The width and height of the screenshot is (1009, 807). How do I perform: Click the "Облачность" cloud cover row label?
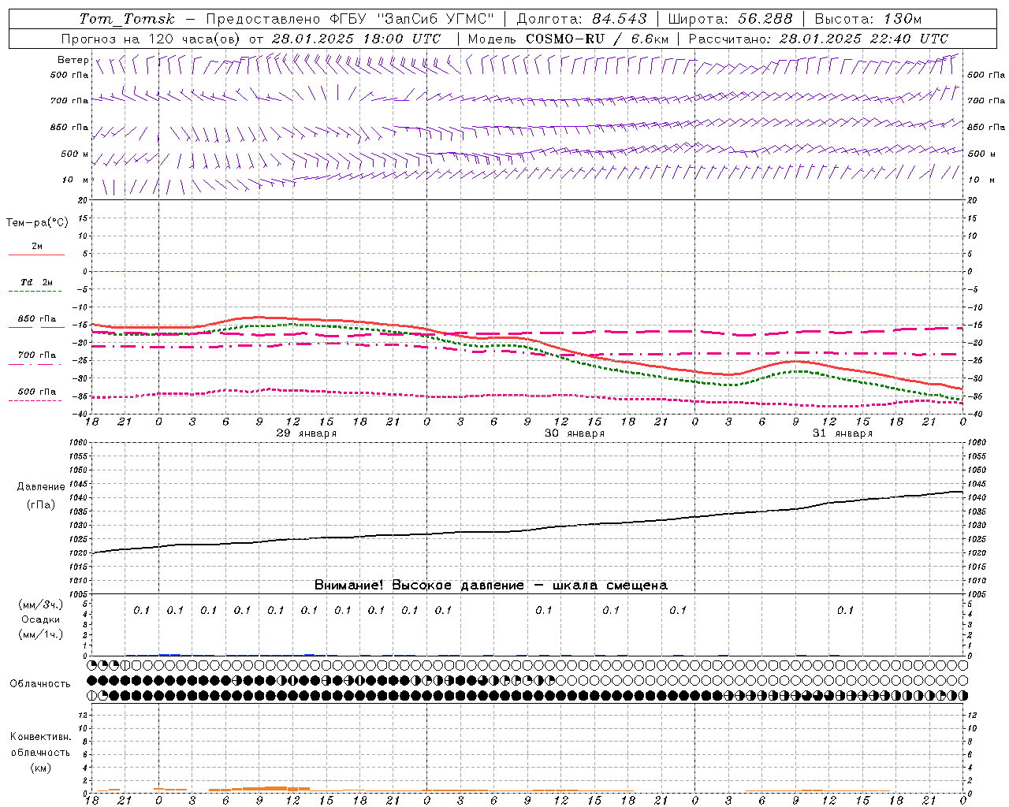tap(40, 683)
